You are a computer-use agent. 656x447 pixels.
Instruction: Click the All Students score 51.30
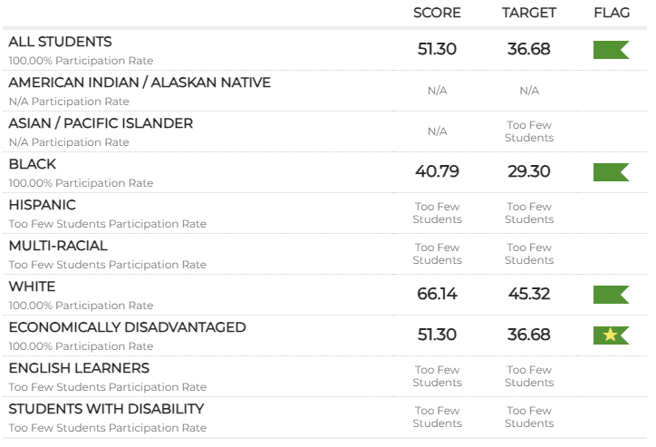click(437, 49)
